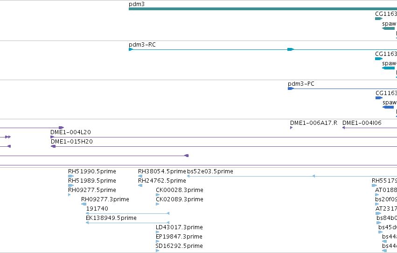Click the RH09277.5prime arrow glyph

[x=70, y=195]
